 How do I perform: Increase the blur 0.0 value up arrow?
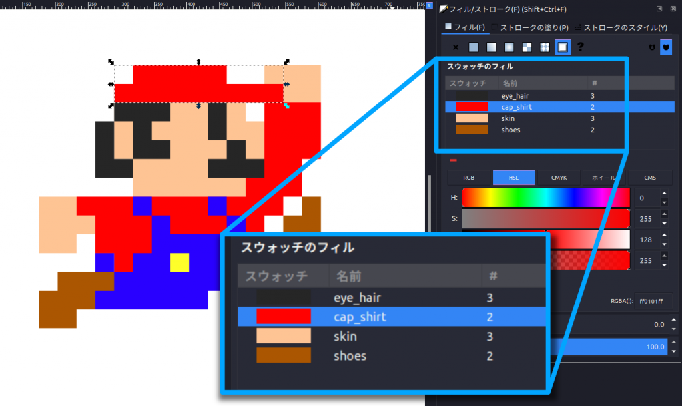[x=674, y=320]
